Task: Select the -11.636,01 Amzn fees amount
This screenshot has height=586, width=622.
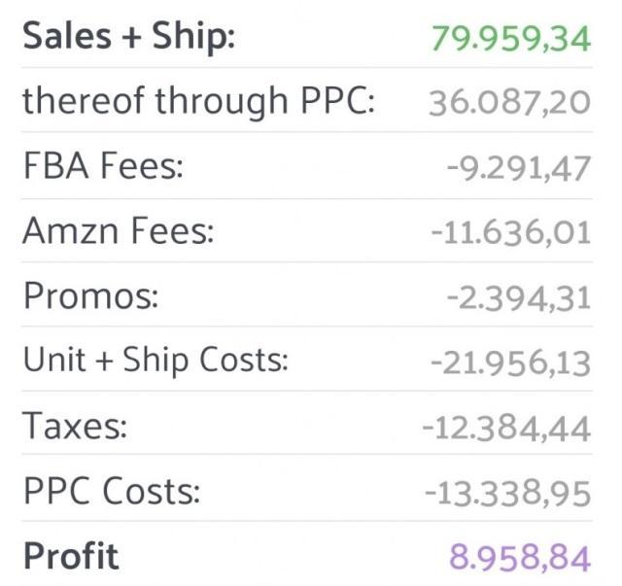Action: 511,233
